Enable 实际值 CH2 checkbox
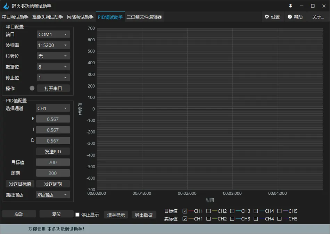The width and height of the screenshot is (330, 234). tap(208, 219)
